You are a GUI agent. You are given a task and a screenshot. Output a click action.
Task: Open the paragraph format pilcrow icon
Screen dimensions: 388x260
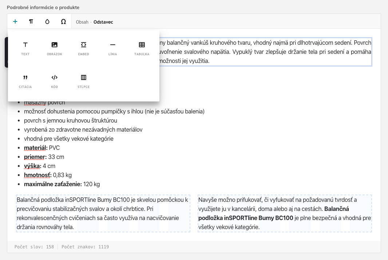(31, 21)
